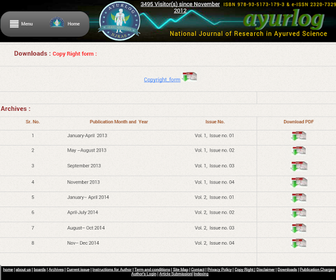Viewport: 336px width, 280px height.
Task: Download PDF for January–April 2014 issue
Action: pyautogui.click(x=299, y=198)
